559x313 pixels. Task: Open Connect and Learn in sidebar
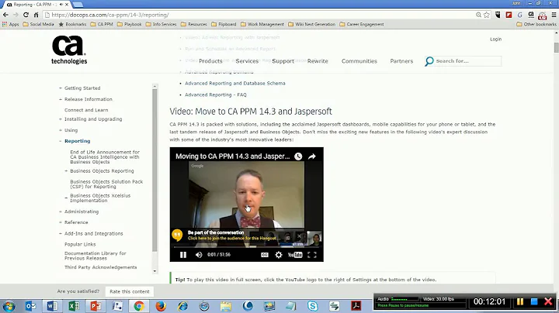(86, 110)
